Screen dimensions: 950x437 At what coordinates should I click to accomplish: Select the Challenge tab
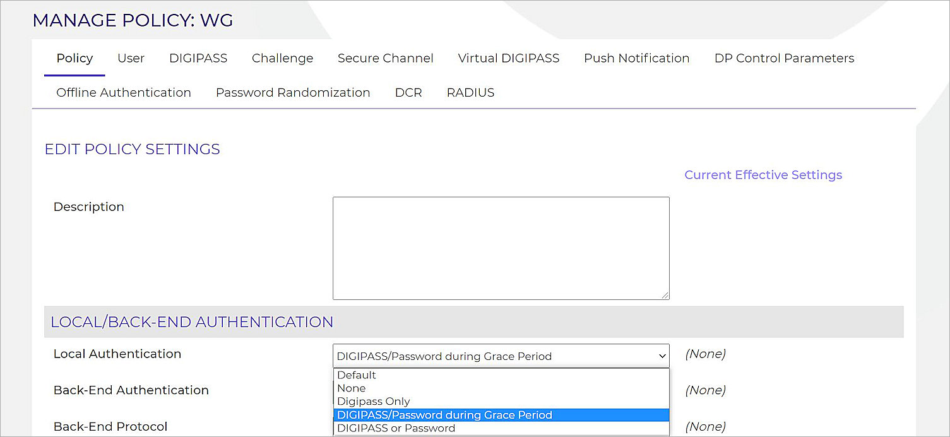coord(282,58)
